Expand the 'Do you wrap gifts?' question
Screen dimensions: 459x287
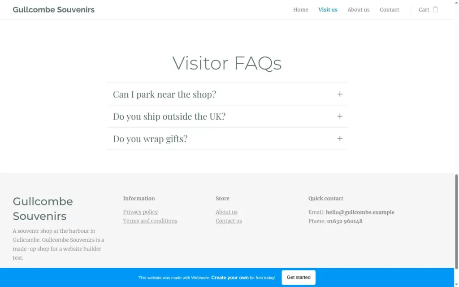point(227,139)
